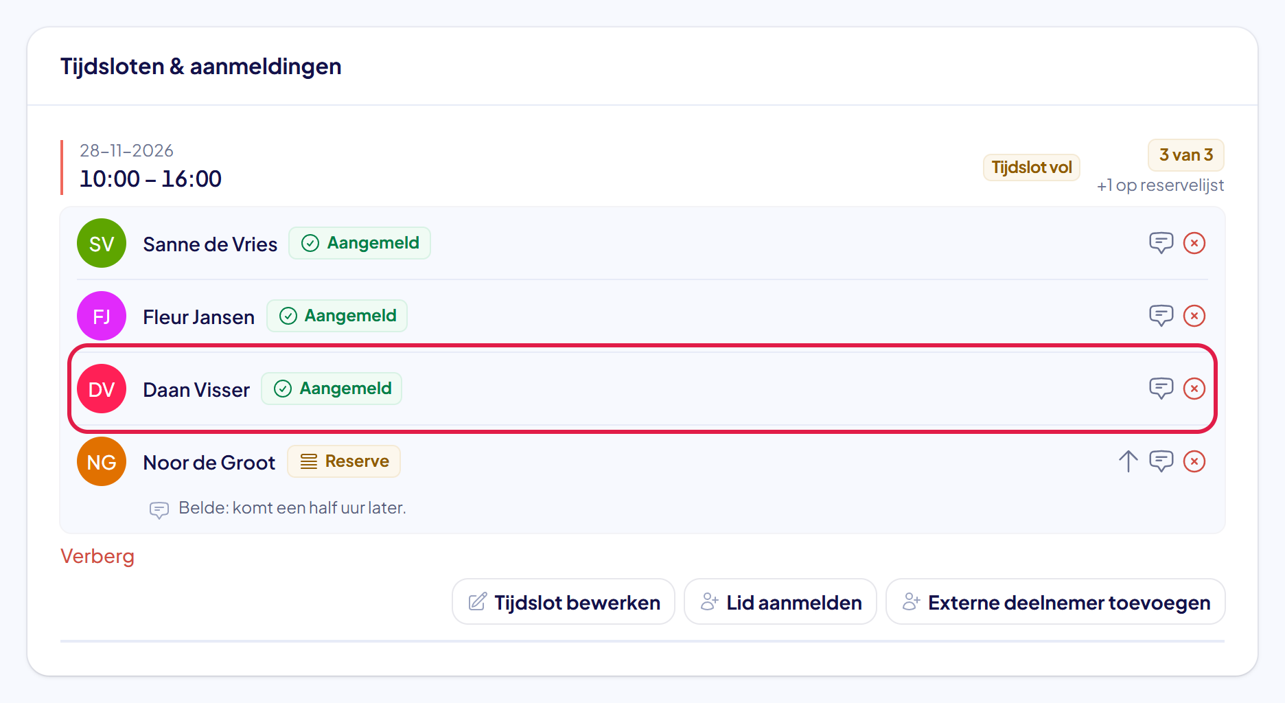Click the heading Tijdsloten & aanmeldingen
The image size is (1285, 703).
click(201, 67)
